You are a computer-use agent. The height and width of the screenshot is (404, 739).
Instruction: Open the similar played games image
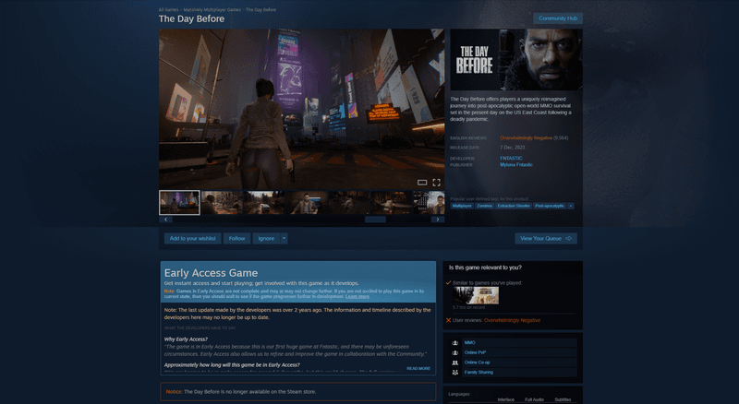pyautogui.click(x=476, y=296)
